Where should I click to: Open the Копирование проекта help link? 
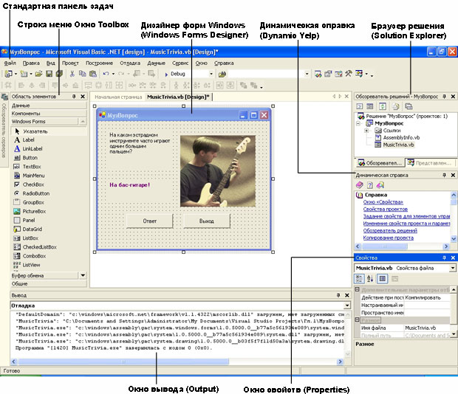(x=388, y=238)
